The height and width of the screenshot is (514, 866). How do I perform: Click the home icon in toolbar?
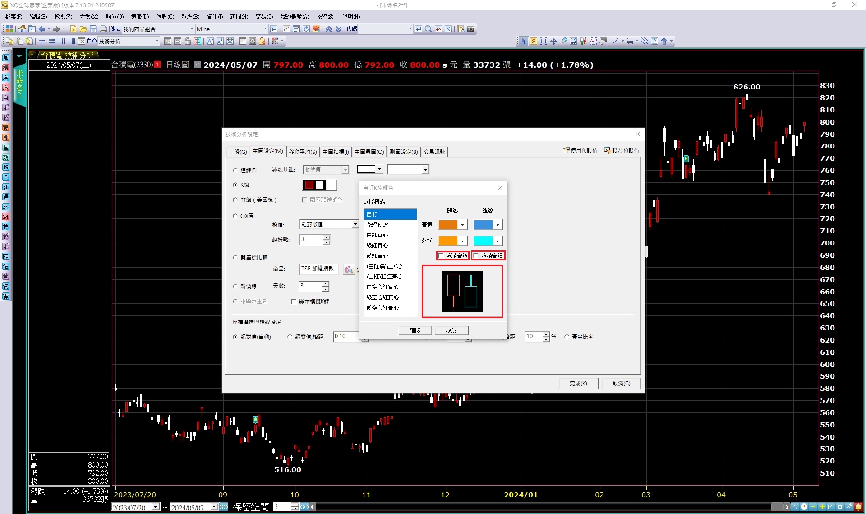[22, 29]
